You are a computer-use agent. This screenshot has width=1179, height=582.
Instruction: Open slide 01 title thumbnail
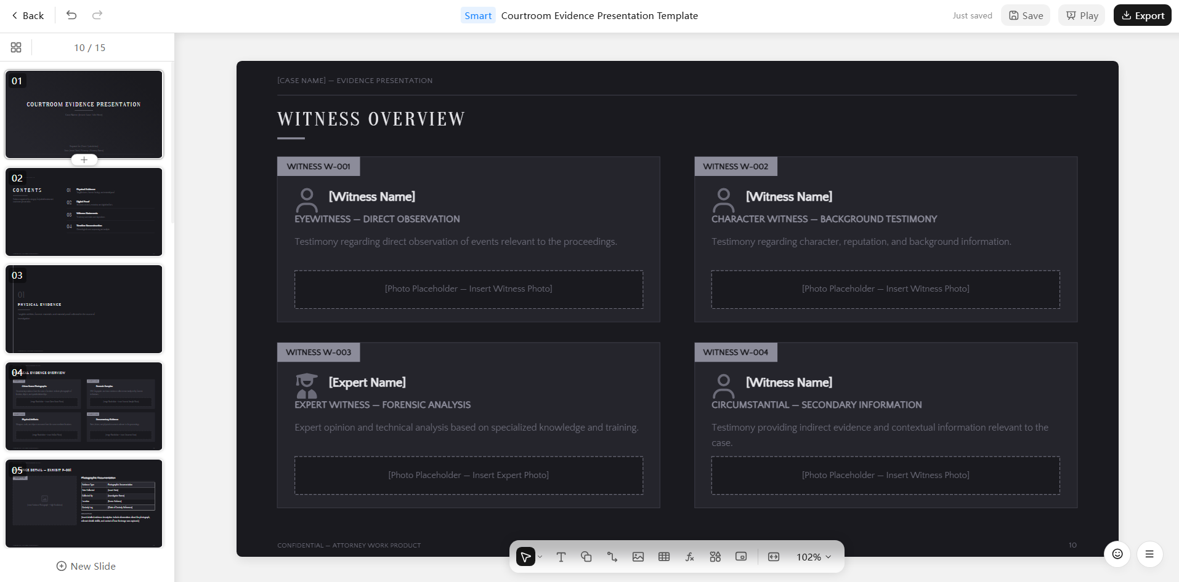84,114
